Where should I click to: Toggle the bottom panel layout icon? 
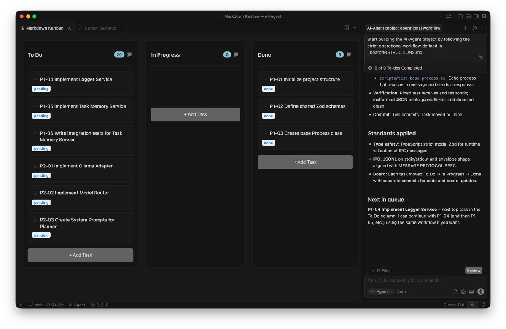[468, 16]
